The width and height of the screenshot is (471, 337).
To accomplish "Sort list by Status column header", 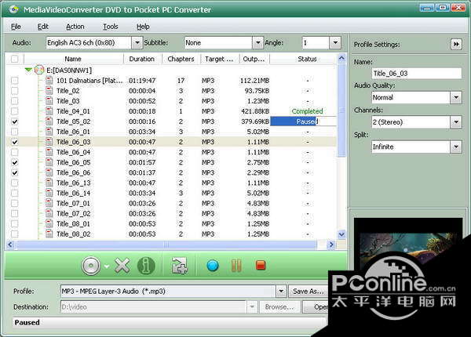I will point(303,59).
